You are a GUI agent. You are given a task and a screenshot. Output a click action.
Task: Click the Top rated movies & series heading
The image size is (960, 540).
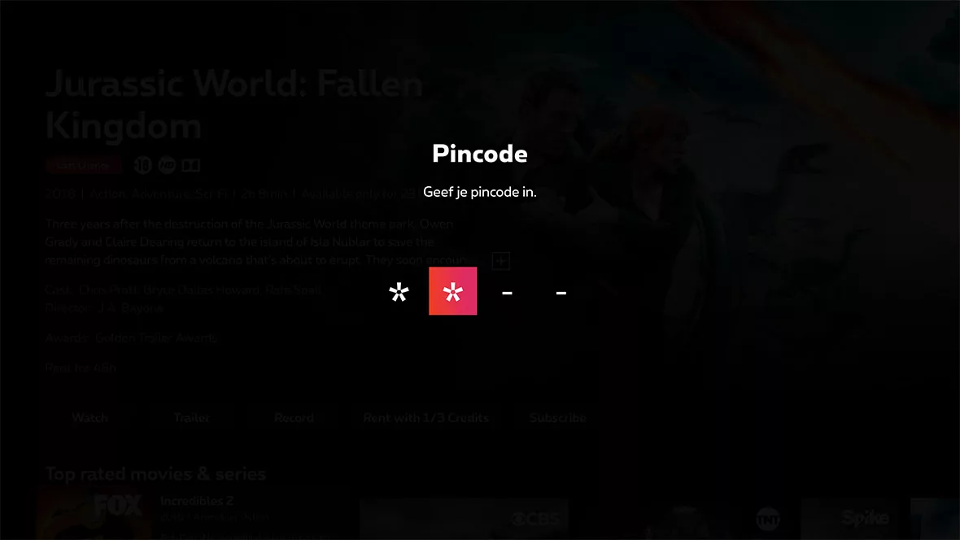coord(155,474)
